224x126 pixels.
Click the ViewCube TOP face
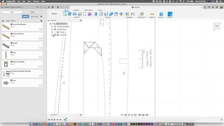pyautogui.click(x=217, y=26)
